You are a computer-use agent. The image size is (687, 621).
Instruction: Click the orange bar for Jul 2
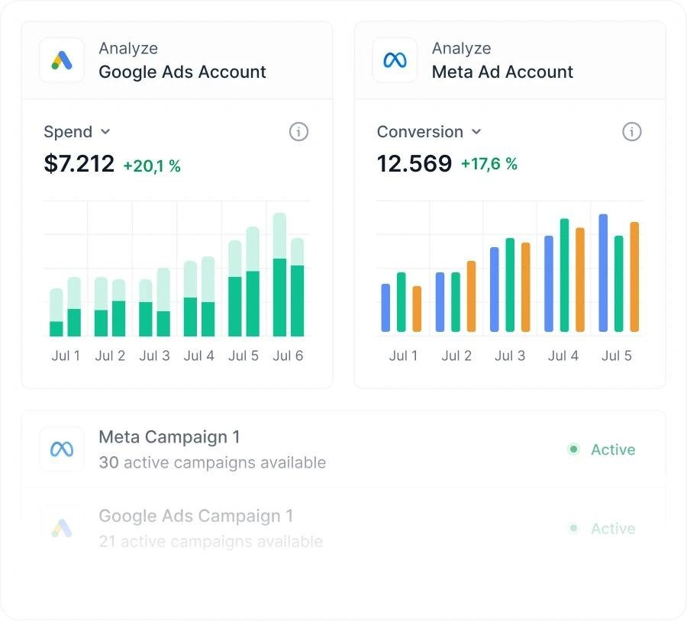[472, 296]
